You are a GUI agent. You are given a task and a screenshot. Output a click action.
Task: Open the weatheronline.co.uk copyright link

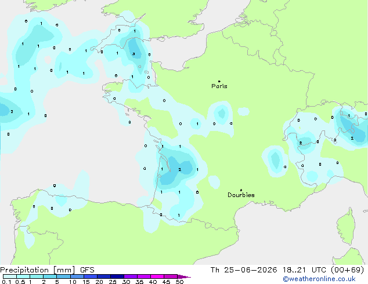coord(319,279)
